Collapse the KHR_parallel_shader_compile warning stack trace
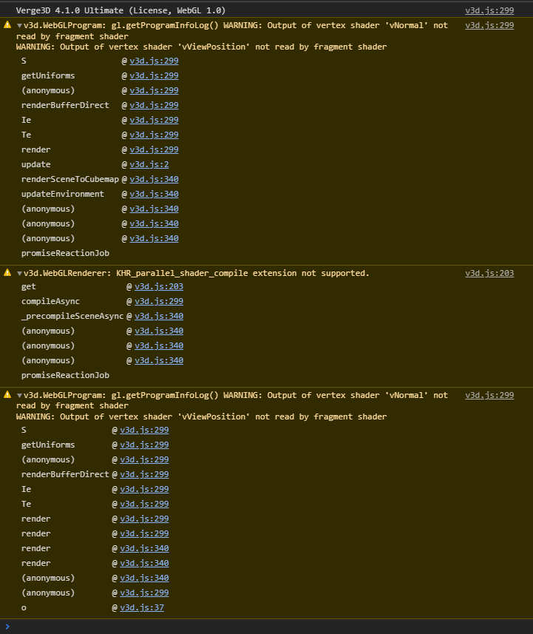The image size is (533, 634). pyautogui.click(x=19, y=274)
